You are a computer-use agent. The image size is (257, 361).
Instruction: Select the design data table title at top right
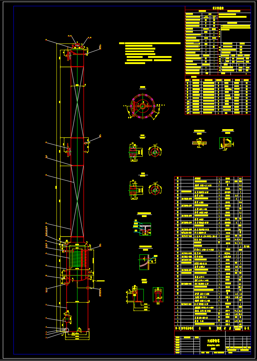[218, 8]
